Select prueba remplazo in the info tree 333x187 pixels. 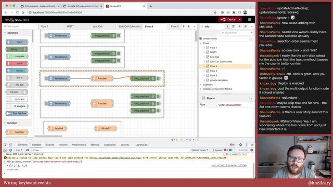pyautogui.click(x=219, y=80)
